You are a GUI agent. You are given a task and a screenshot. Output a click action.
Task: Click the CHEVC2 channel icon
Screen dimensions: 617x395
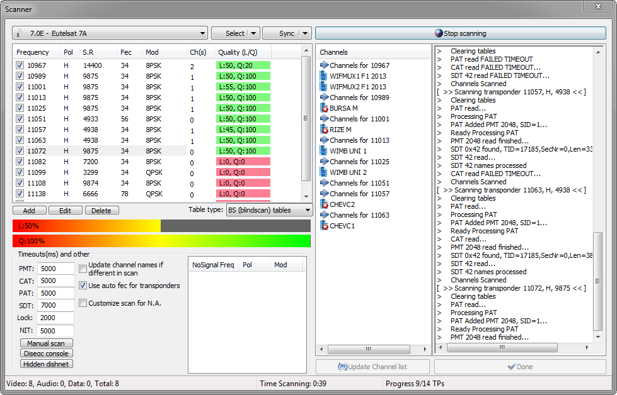(x=324, y=204)
